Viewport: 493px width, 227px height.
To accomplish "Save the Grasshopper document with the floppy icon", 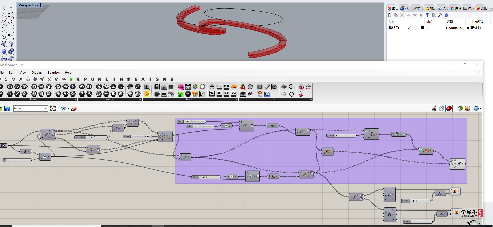I will click(7, 108).
